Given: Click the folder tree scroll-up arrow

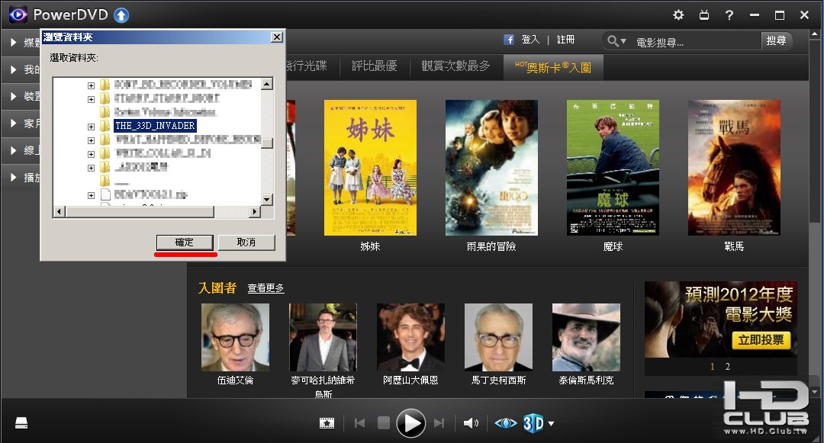Looking at the screenshot, I should pyautogui.click(x=267, y=83).
